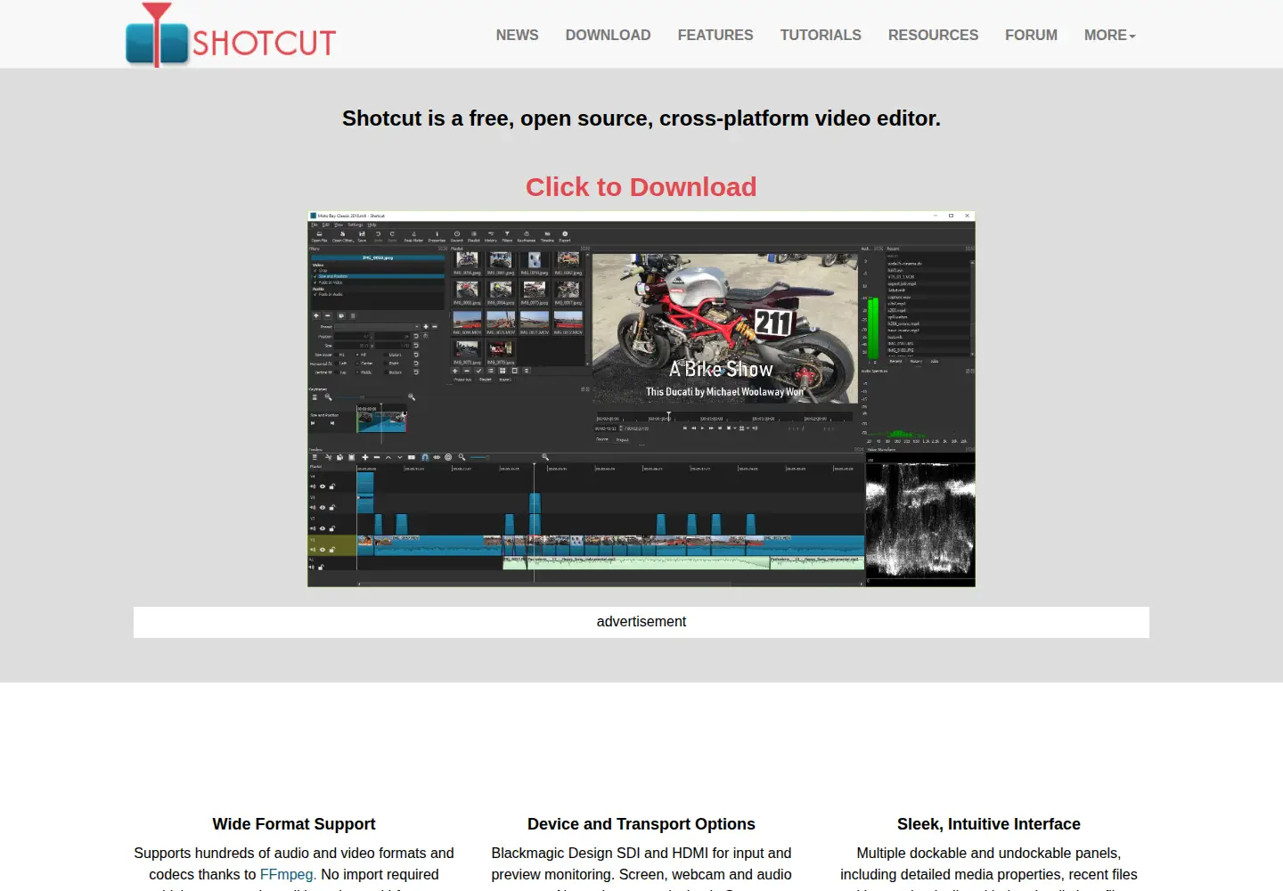This screenshot has height=891, width=1283.
Task: Follow the FFmpeg link
Action: click(x=286, y=874)
